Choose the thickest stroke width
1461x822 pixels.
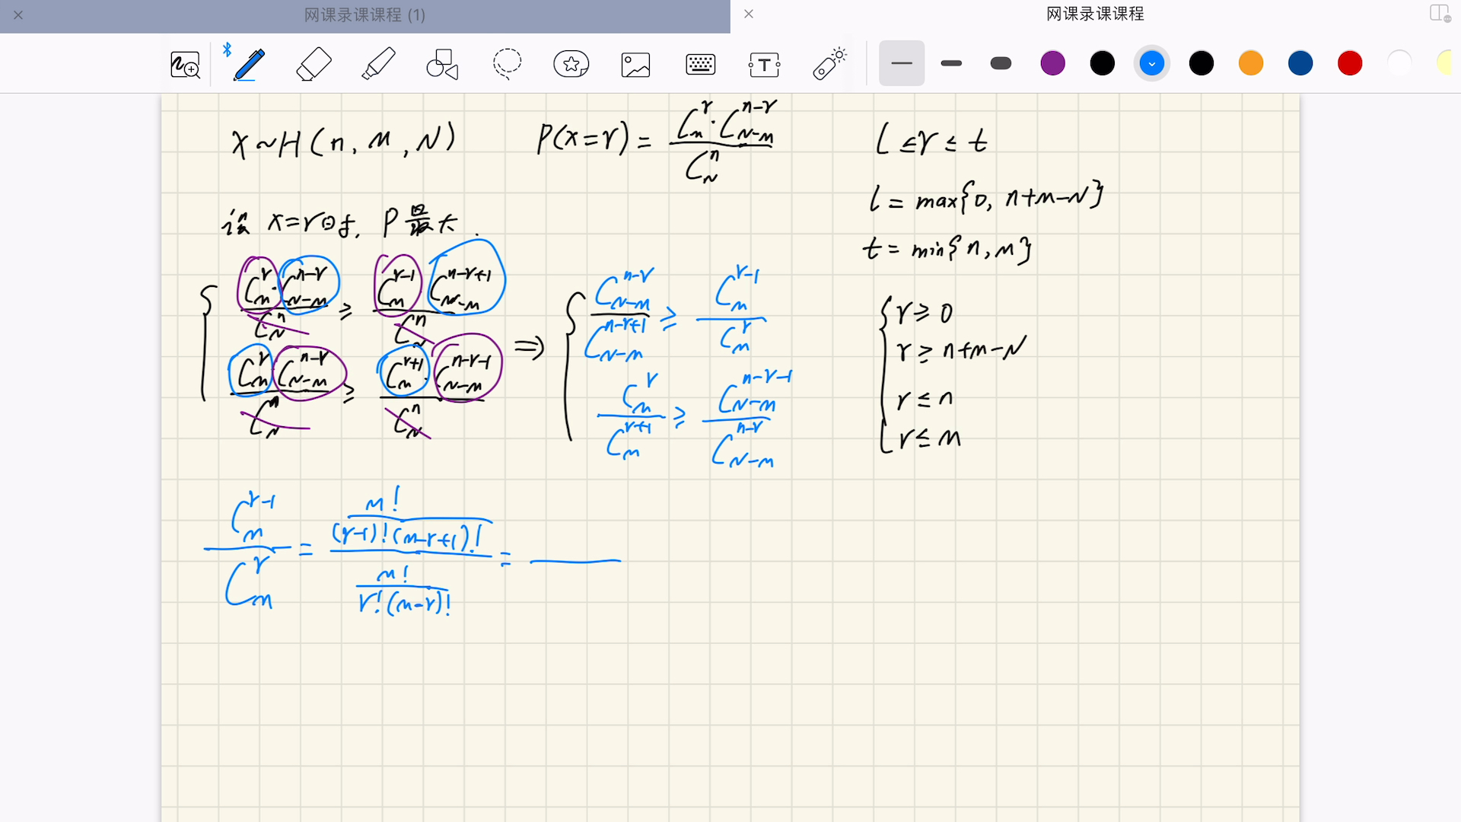[1001, 63]
